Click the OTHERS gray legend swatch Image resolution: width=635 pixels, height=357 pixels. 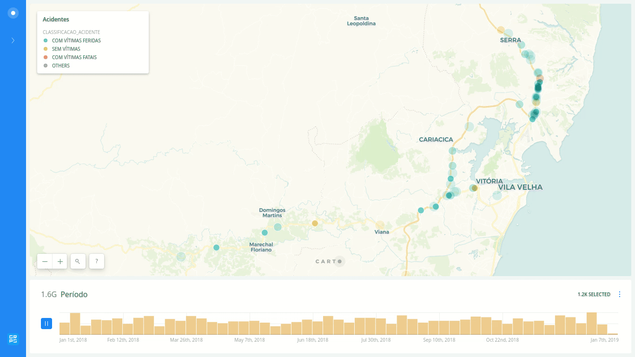46,66
